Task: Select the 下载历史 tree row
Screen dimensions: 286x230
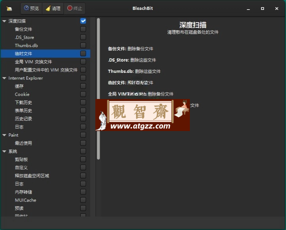Action: 45,103
